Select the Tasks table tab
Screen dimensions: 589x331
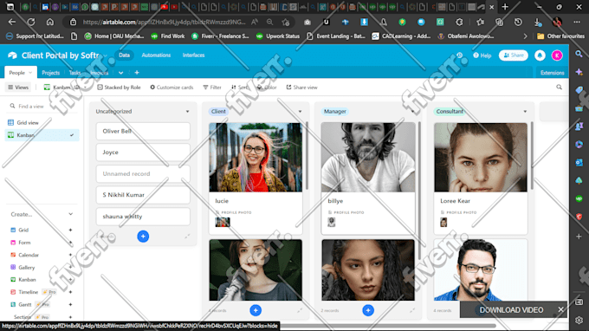(74, 73)
